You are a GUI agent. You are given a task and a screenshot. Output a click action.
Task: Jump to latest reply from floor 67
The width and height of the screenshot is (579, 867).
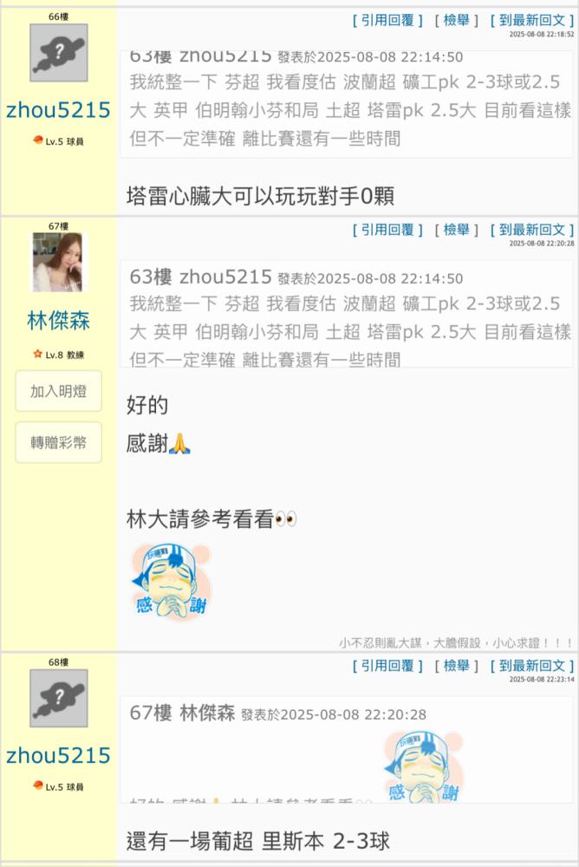tap(532, 230)
